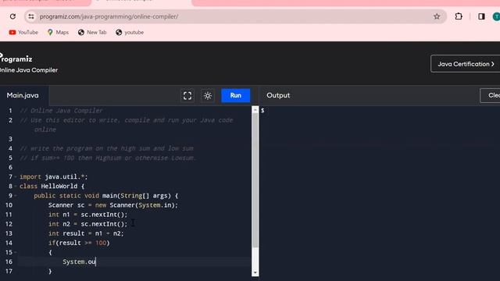This screenshot has height=281, width=500.
Task: Click the editor scrollbar up arrow
Action: (255, 110)
